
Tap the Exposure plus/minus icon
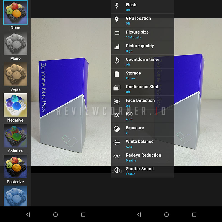117,129
